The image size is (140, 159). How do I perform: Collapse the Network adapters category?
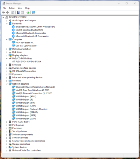7,84
